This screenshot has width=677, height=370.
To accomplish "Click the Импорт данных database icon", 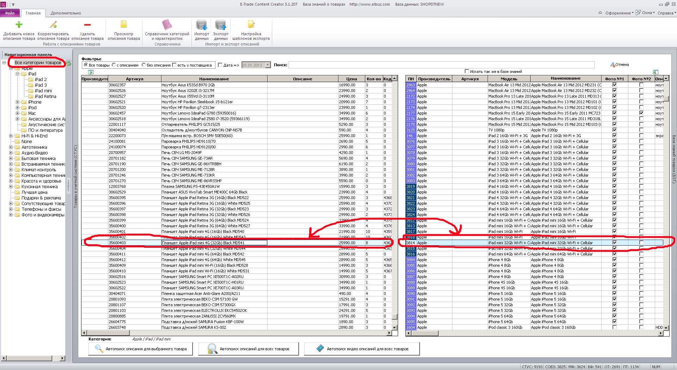I will [202, 25].
